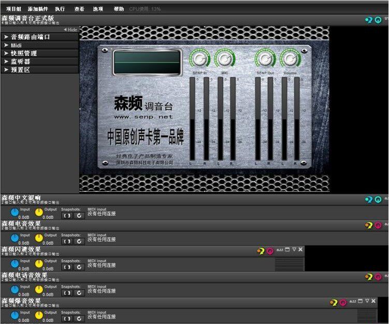
Task: Click the bypass arrow icon of 森频闪避效果
Action: coord(261,251)
